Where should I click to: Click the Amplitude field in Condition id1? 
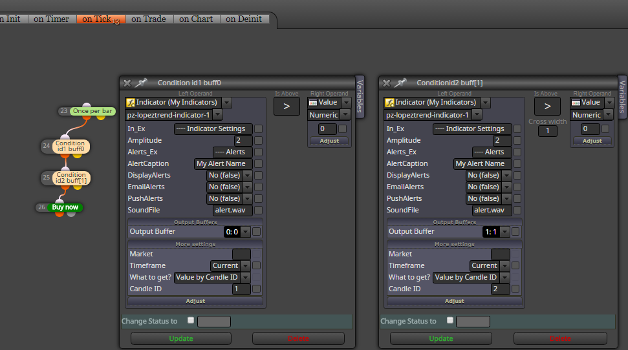coord(243,140)
